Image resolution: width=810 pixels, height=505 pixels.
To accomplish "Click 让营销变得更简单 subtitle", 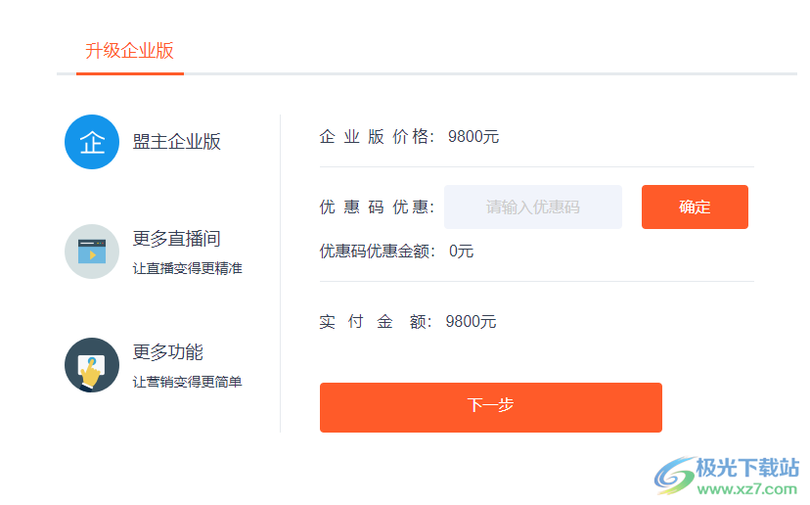I will coord(187,382).
